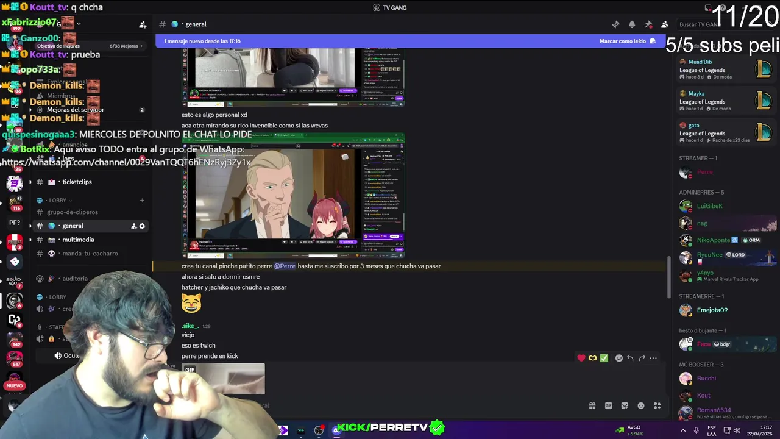Open the top stream screenshot attachment
The width and height of the screenshot is (780, 439).
293,76
